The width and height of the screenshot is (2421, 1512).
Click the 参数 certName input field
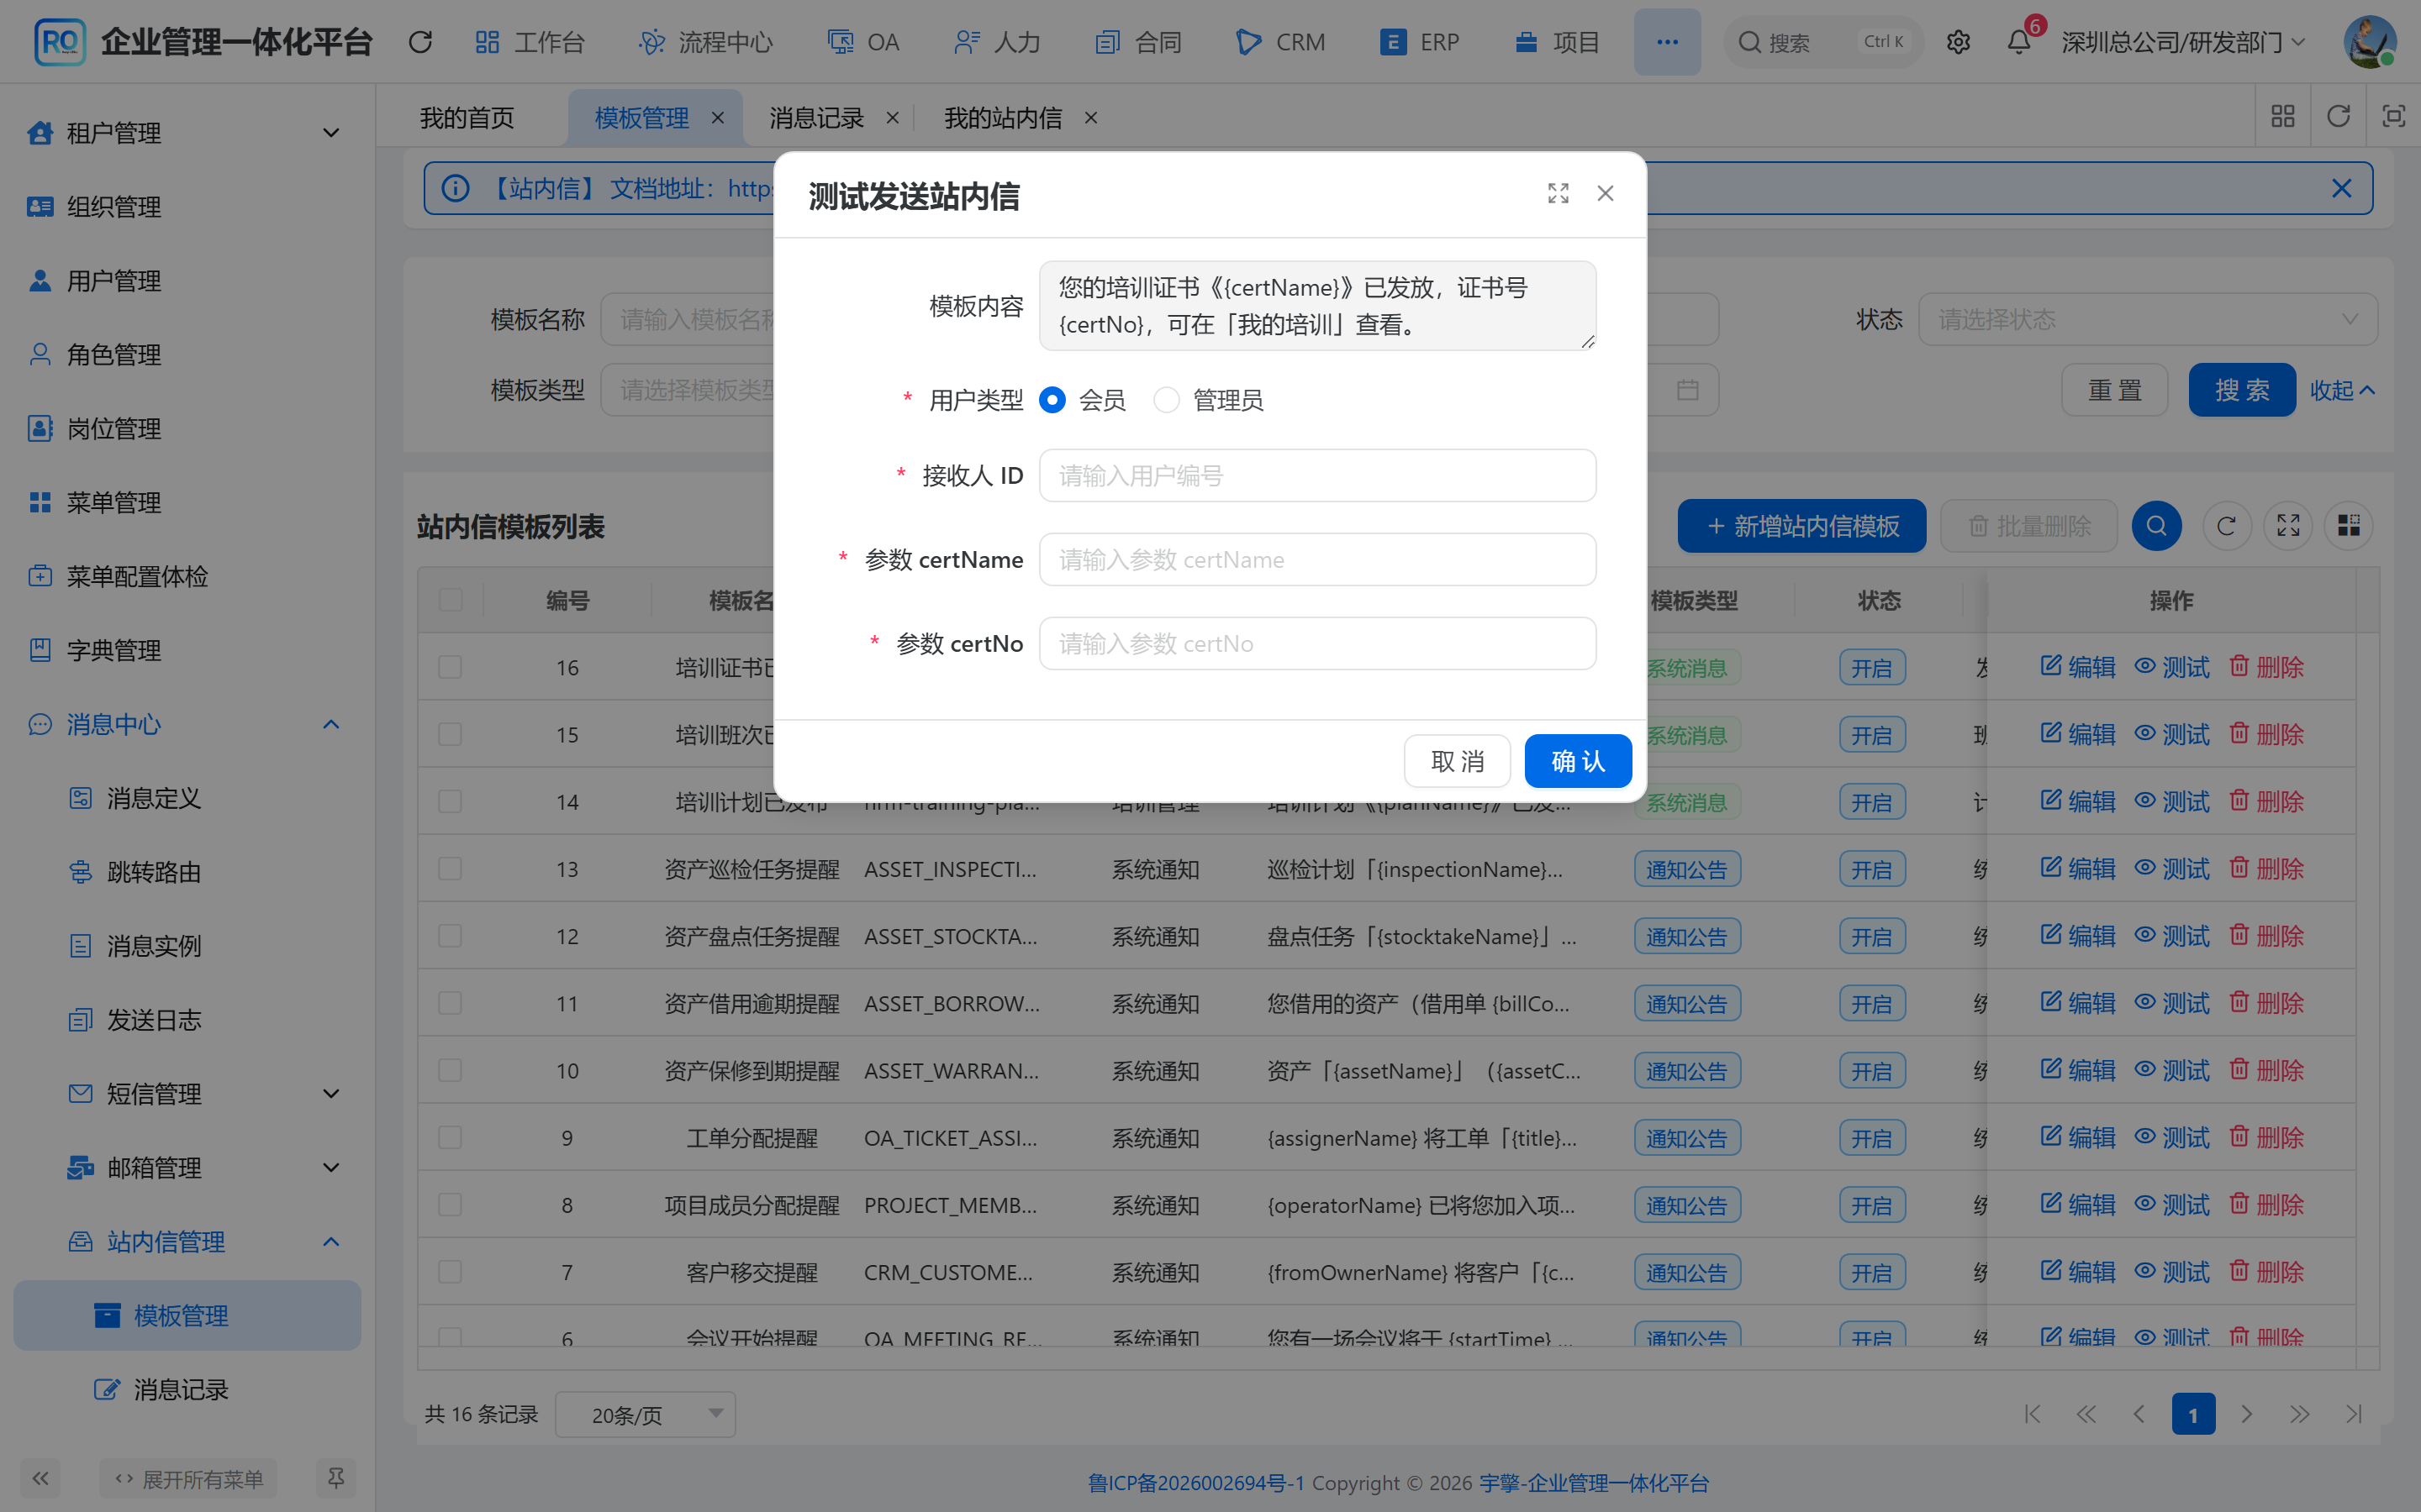click(x=1316, y=559)
